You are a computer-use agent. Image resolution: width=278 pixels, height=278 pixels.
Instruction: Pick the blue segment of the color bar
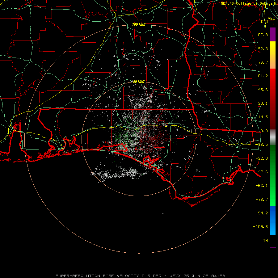pyautogui.click(x=273, y=220)
